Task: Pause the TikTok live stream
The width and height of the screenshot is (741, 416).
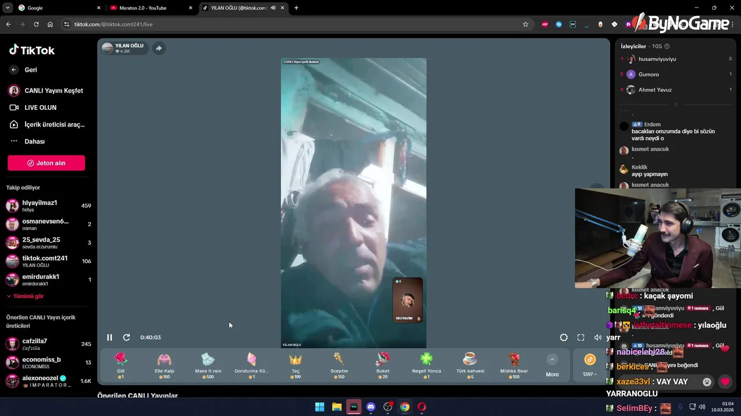Action: tap(109, 337)
